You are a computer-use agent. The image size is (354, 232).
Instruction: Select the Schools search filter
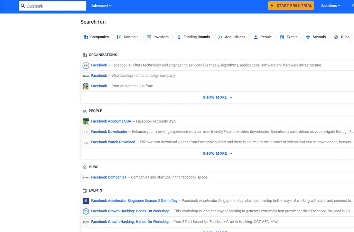pos(316,37)
